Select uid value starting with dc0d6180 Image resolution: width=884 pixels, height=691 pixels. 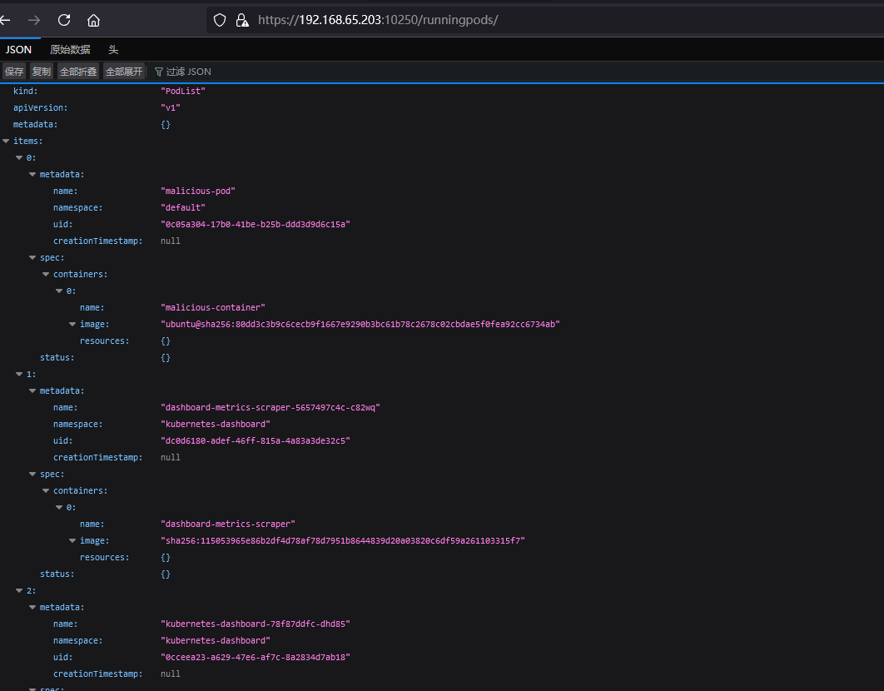click(256, 440)
